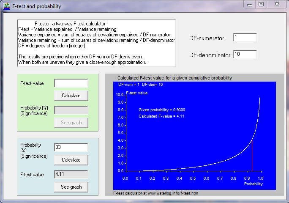Viewport: 289px width, 203px height.
Task: Click the window title 'F-test and probability'
Action: pyautogui.click(x=37, y=6)
